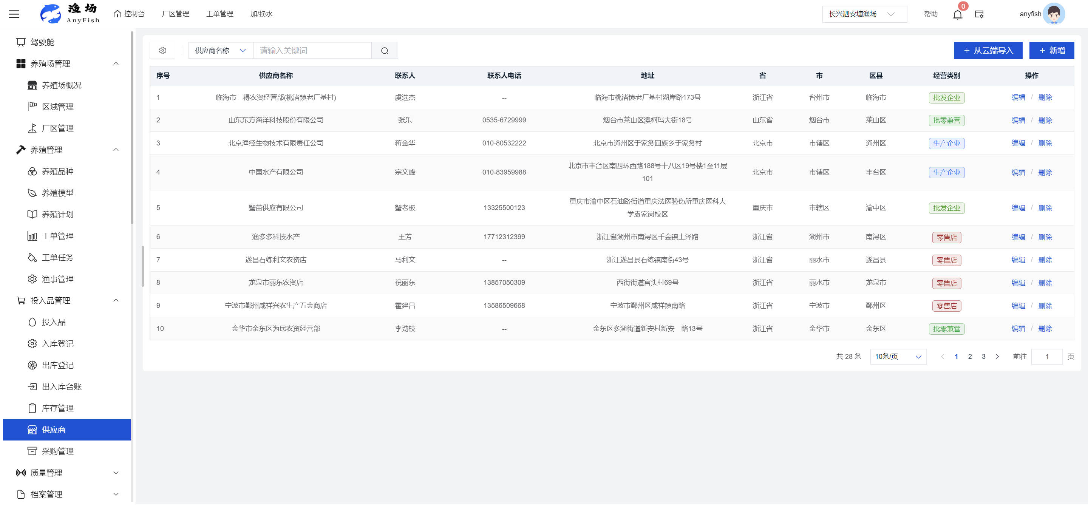This screenshot has height=510, width=1088.
Task: Click the search magnifier icon
Action: click(x=384, y=51)
